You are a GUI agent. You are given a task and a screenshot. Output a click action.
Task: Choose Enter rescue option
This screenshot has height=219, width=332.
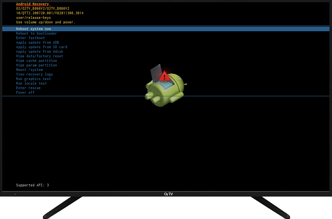point(28,88)
